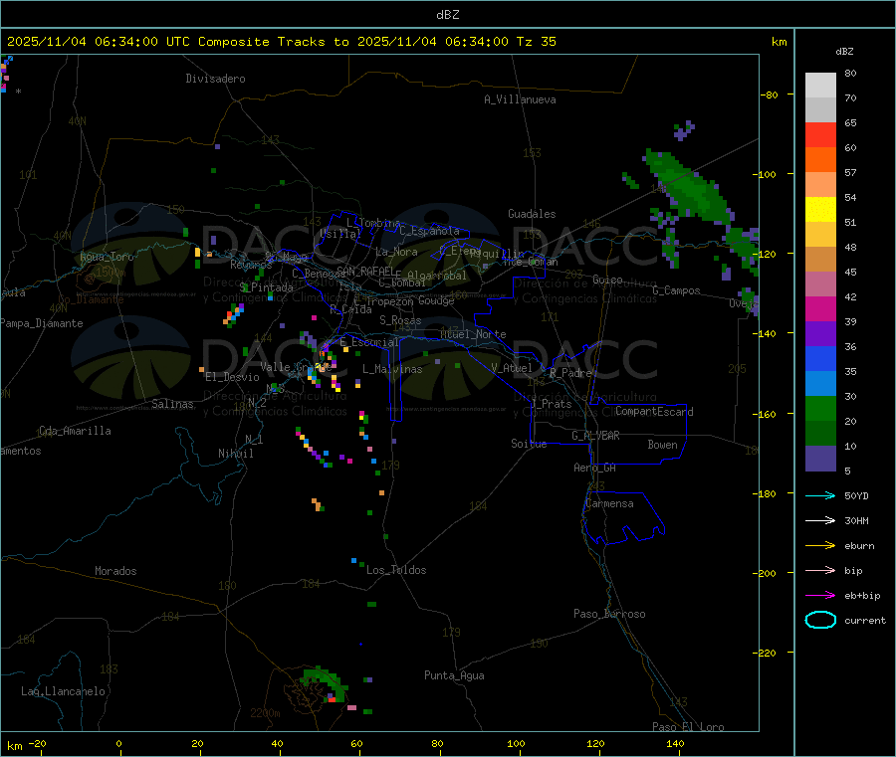Image resolution: width=896 pixels, height=757 pixels.
Task: Click the R_Padre map label
Action: click(x=570, y=373)
